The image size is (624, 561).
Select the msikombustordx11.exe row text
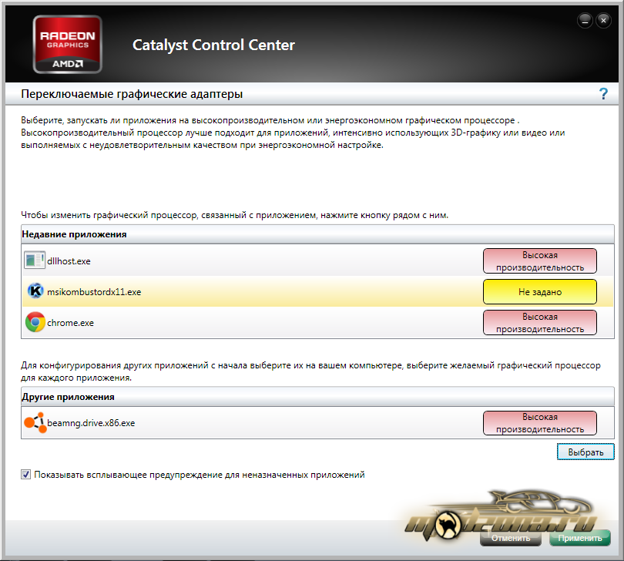(x=94, y=292)
